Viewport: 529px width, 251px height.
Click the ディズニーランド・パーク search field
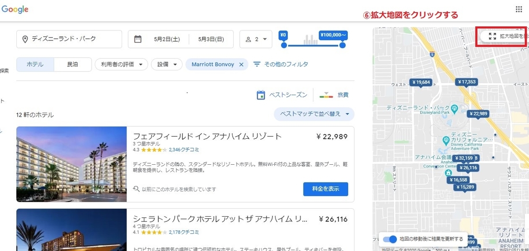69,39
